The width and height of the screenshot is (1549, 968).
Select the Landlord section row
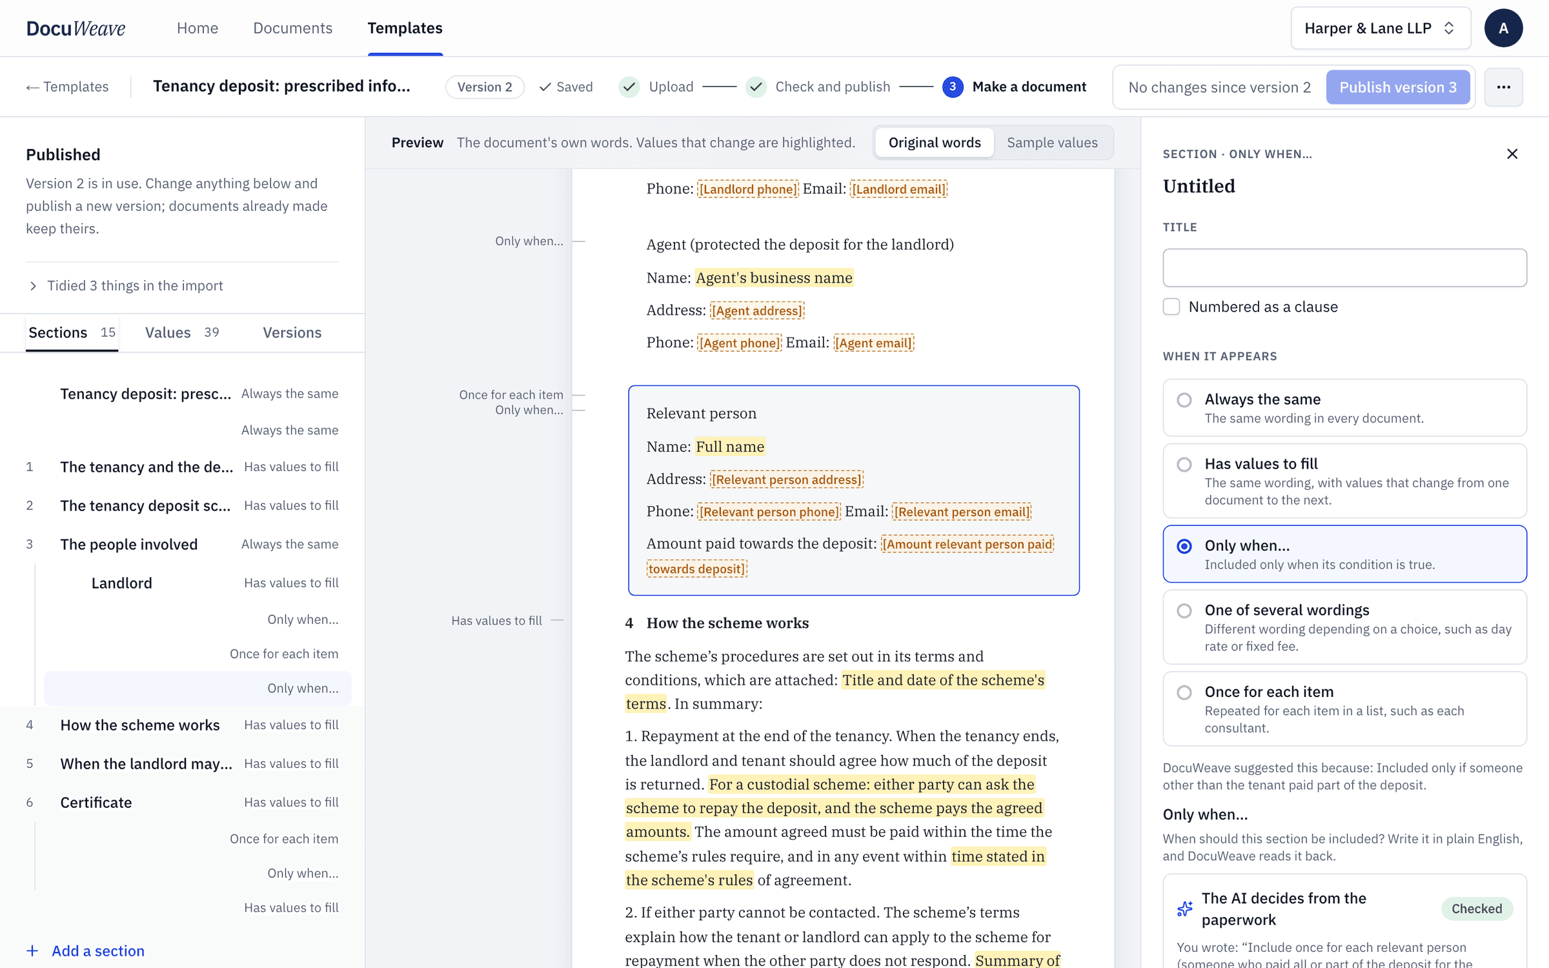197,583
